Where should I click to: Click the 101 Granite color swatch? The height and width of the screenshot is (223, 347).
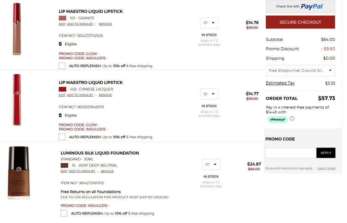pyautogui.click(x=62, y=18)
